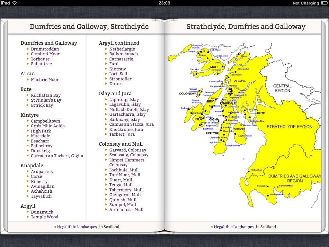Open Netherlargie entry

pyautogui.click(x=122, y=49)
